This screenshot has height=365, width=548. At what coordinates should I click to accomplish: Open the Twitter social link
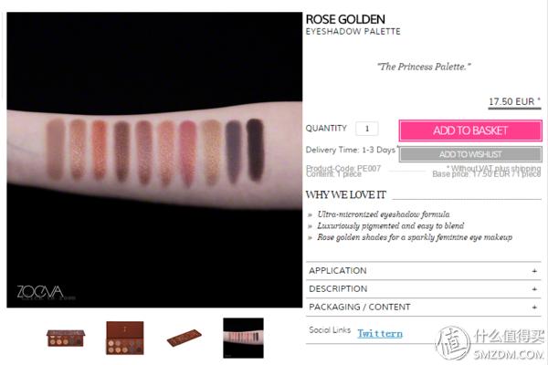point(380,334)
